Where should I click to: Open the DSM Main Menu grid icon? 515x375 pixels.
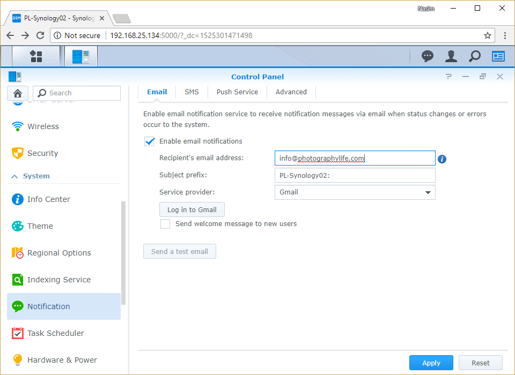[36, 56]
